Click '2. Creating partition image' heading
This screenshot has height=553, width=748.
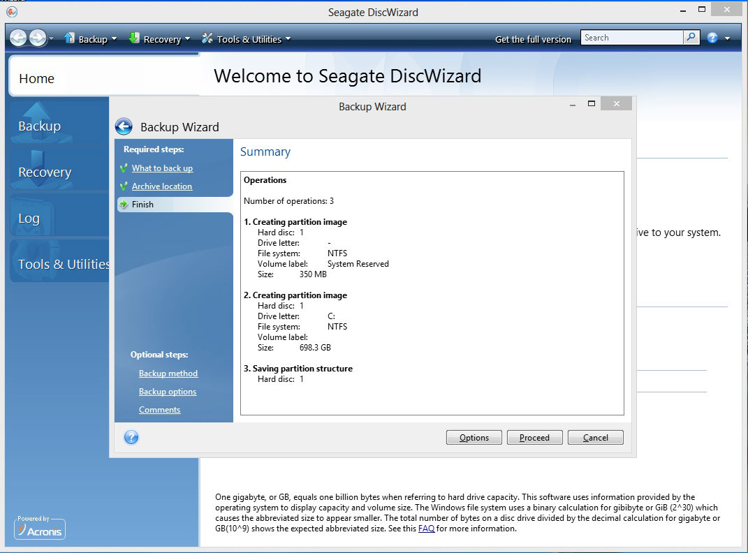pyautogui.click(x=295, y=295)
